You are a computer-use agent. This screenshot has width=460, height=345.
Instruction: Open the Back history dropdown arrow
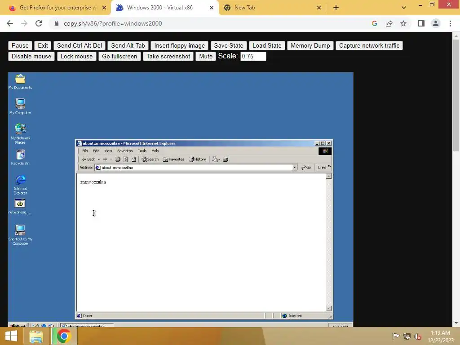(x=99, y=159)
